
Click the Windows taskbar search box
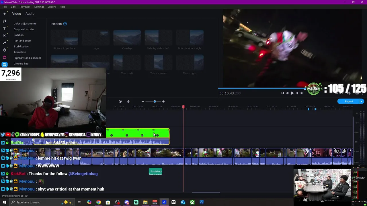(42, 202)
